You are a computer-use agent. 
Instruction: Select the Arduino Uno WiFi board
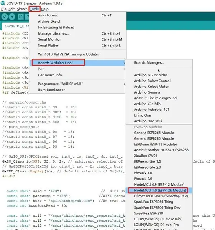click(159, 121)
